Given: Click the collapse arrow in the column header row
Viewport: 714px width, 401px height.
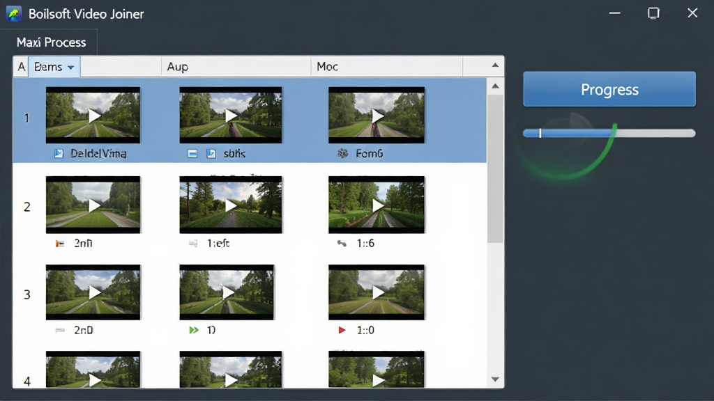Looking at the screenshot, I should [x=496, y=65].
